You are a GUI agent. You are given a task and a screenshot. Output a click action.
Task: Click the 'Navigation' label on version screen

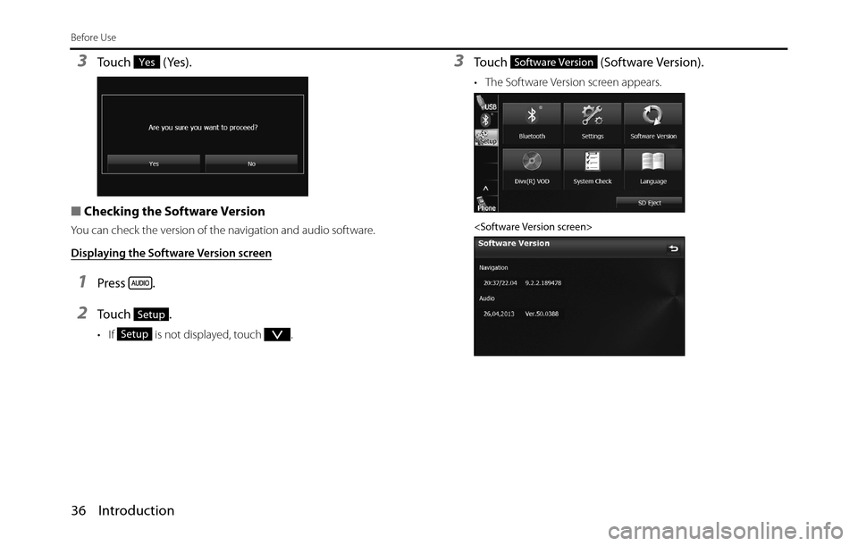493,267
